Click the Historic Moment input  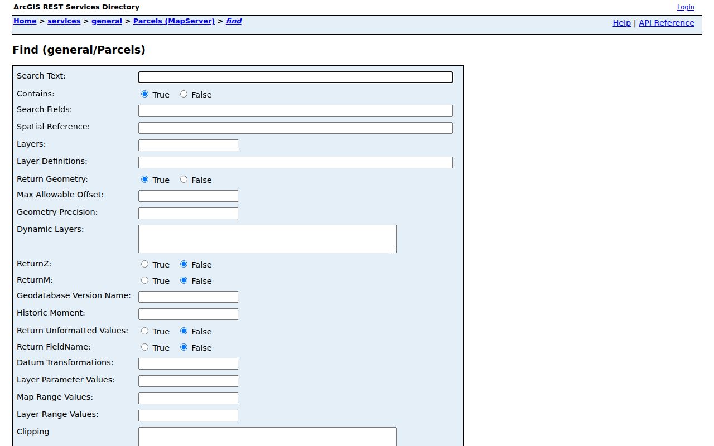coord(188,314)
